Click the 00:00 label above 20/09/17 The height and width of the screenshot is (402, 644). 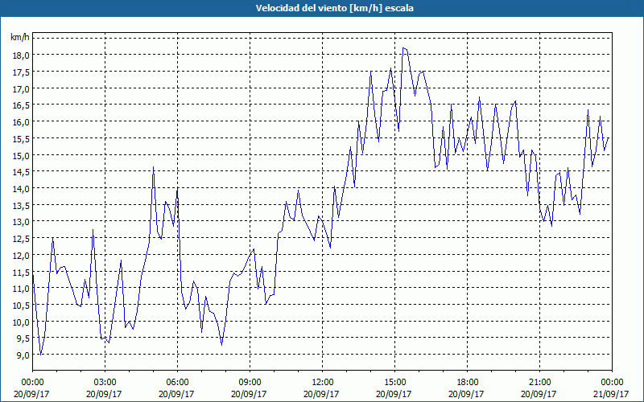[x=32, y=383]
